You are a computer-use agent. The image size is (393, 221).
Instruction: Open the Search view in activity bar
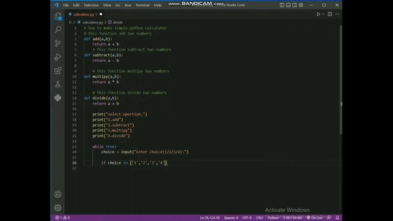pos(58,29)
